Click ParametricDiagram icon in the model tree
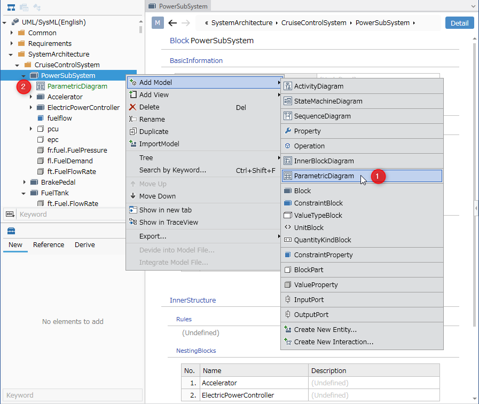 [41, 86]
